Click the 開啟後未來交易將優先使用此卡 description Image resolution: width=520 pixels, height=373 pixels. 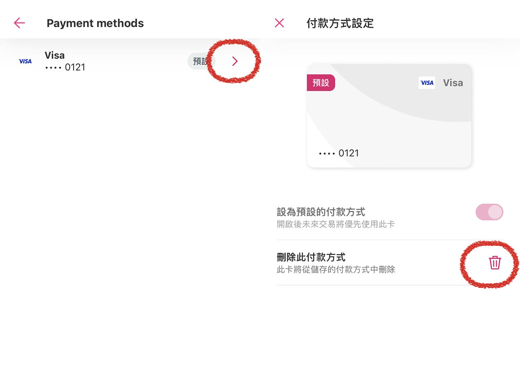click(x=336, y=224)
